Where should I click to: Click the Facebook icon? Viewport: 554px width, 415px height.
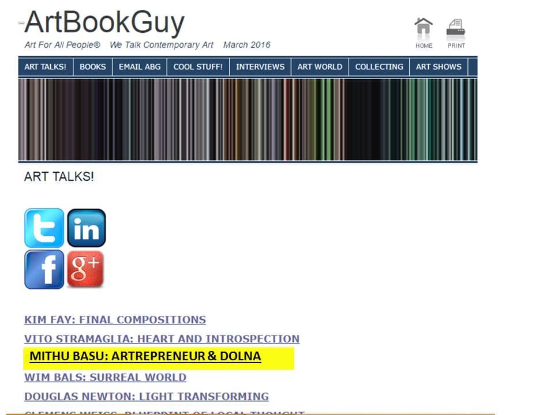click(x=44, y=269)
